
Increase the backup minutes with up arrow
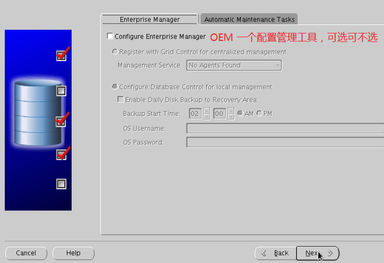(x=231, y=111)
